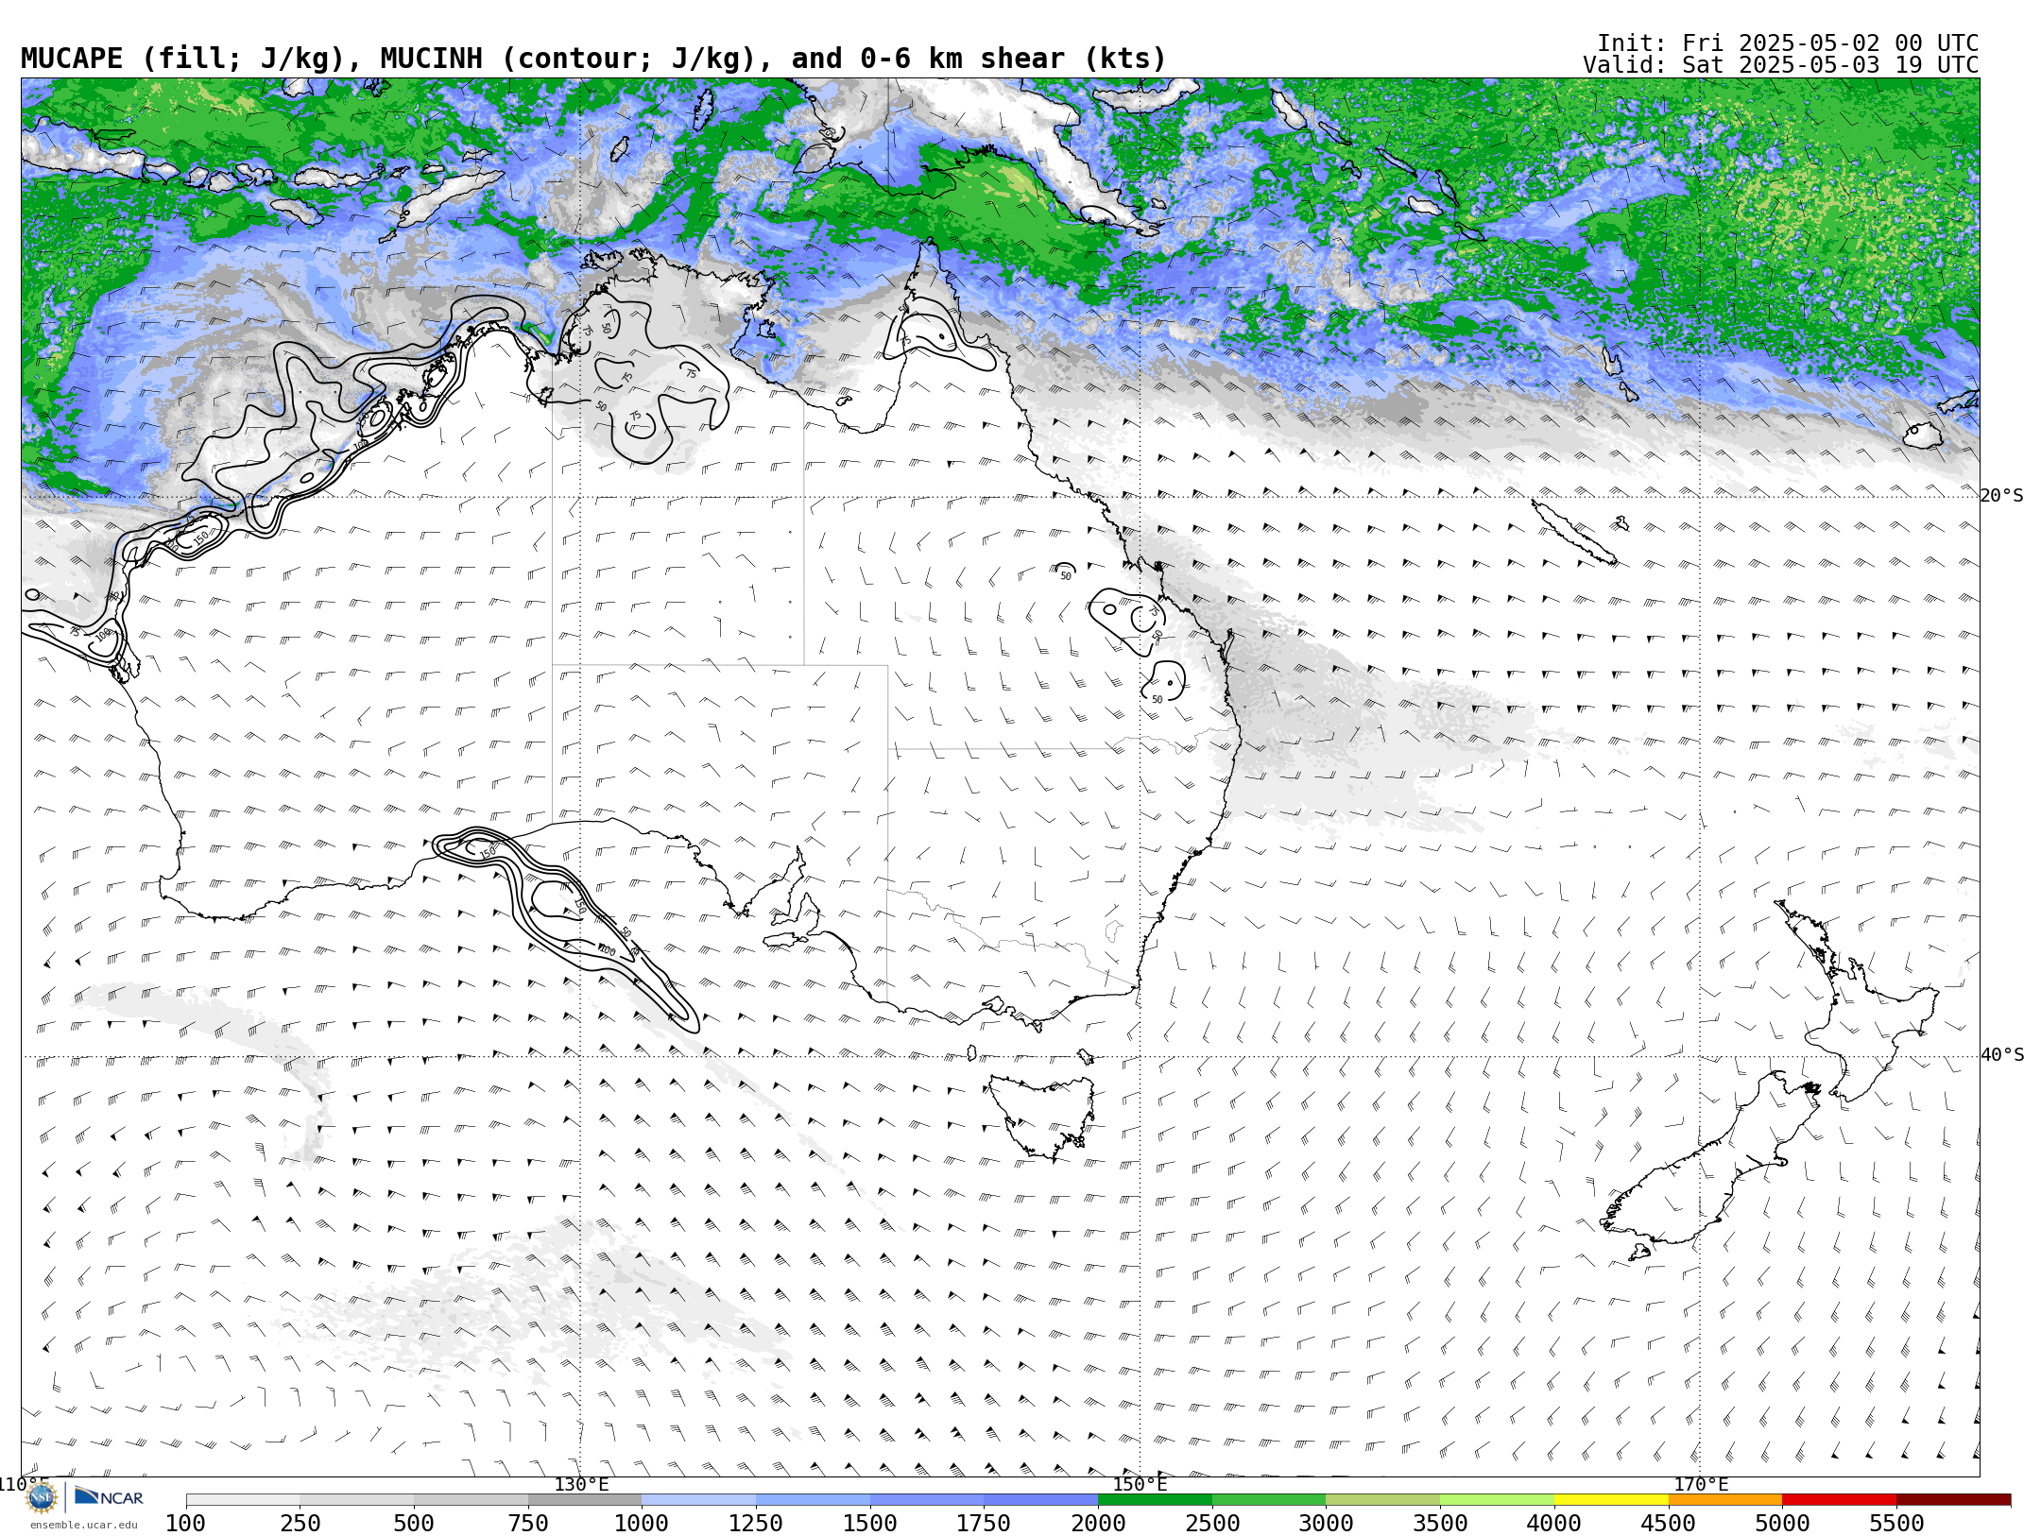Click the 170°E longitude label
Image resolution: width=2041 pixels, height=1536 pixels.
(1701, 1484)
